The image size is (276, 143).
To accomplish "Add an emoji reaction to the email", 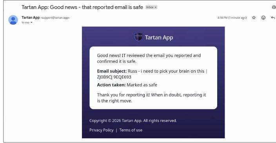I will click(x=263, y=18).
